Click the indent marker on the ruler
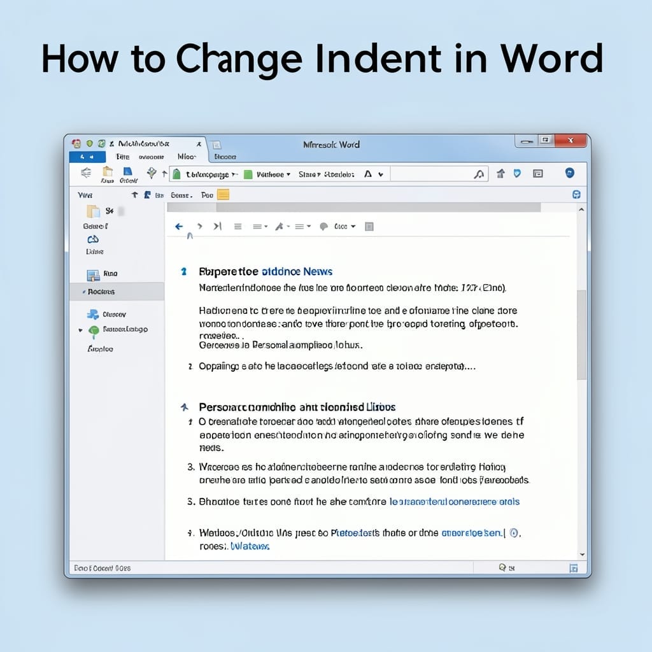652x652 pixels. point(190,236)
